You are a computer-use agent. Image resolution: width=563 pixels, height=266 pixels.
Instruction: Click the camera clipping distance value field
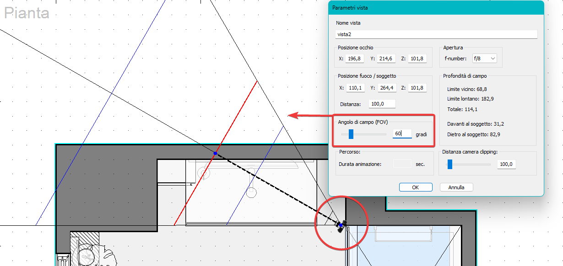(506, 164)
